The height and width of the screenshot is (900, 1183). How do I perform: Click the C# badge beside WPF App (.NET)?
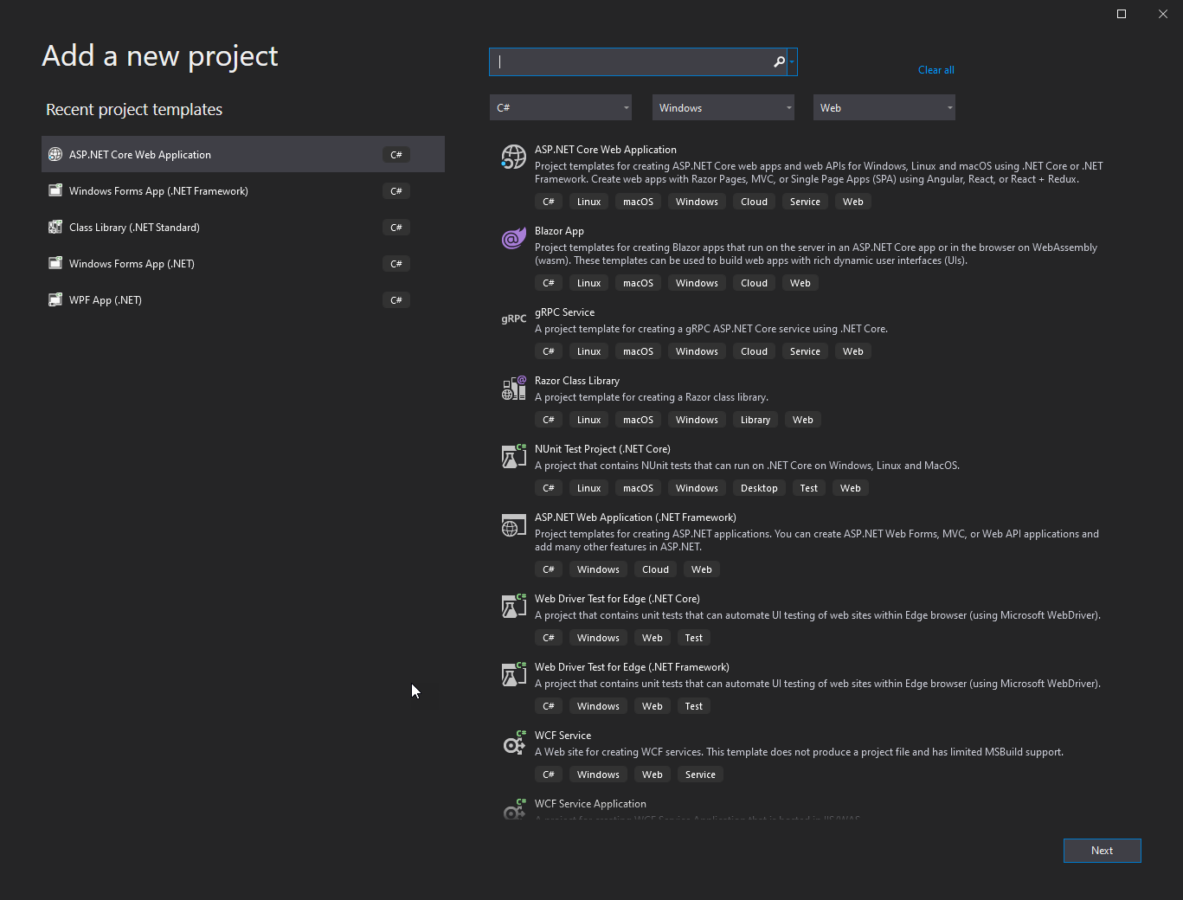[x=396, y=300]
